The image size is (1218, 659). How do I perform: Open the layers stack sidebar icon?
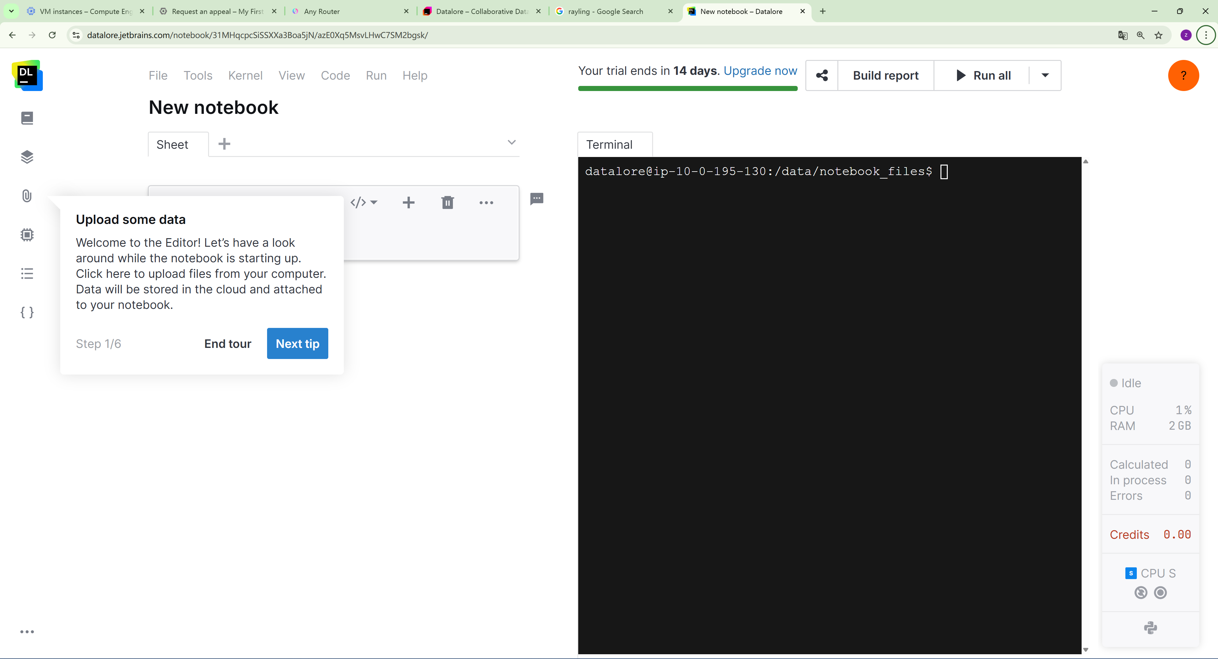coord(27,157)
